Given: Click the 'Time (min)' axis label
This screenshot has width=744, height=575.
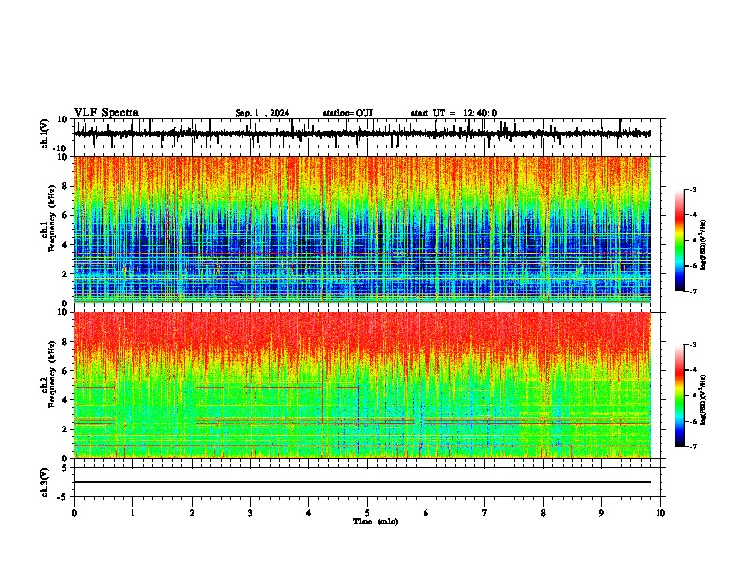Looking at the screenshot, I should [x=376, y=521].
